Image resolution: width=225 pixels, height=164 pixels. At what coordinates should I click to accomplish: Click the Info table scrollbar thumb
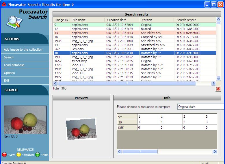point(140,151)
